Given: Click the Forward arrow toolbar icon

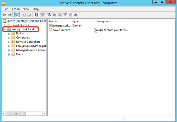Looking at the screenshot, I should [10, 15].
